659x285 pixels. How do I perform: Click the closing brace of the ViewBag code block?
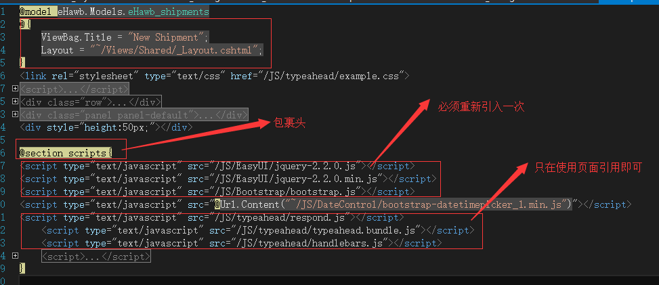coord(22,63)
